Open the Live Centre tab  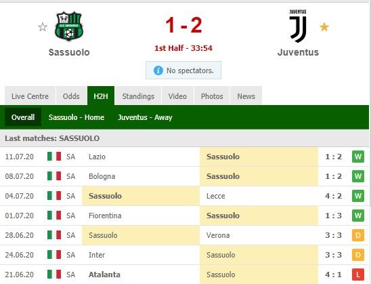pos(30,96)
